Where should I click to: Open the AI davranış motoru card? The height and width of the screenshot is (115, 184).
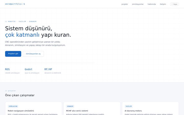point(151,109)
